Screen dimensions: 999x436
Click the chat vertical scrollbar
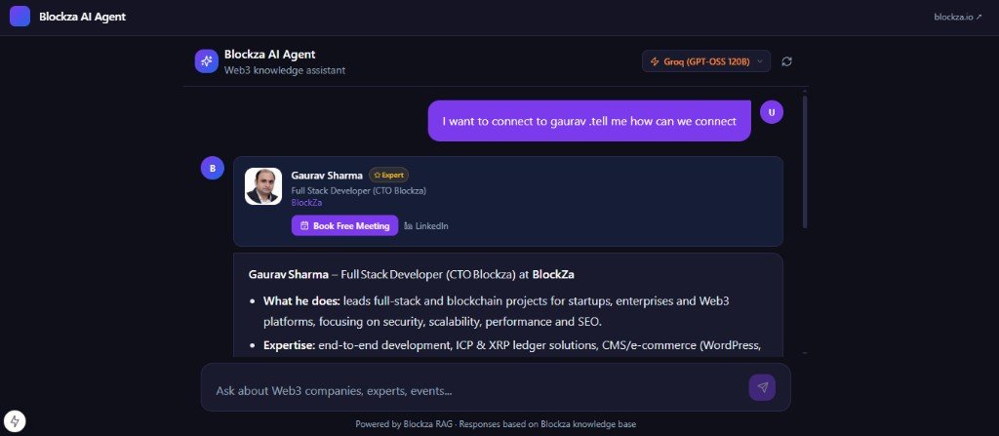[x=805, y=161]
